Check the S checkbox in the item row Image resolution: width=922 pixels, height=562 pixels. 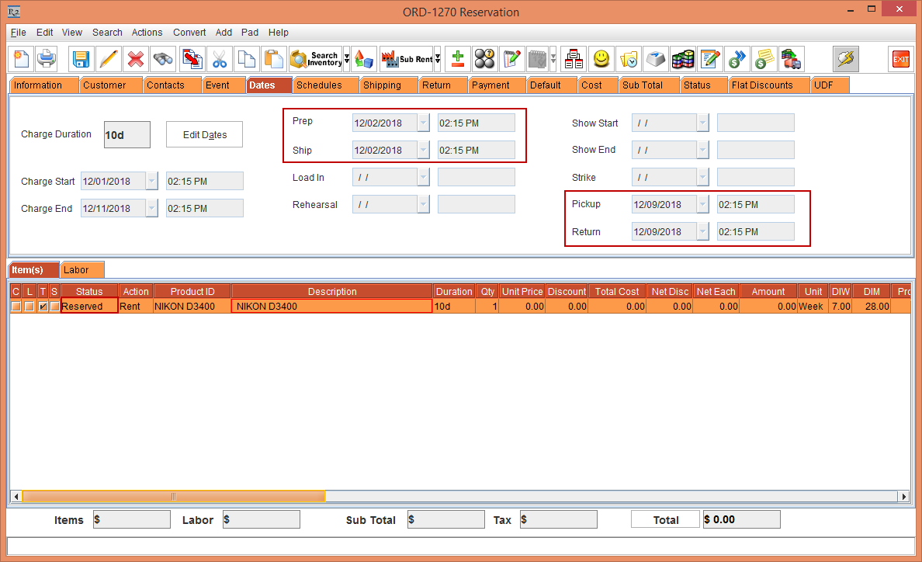pos(54,307)
